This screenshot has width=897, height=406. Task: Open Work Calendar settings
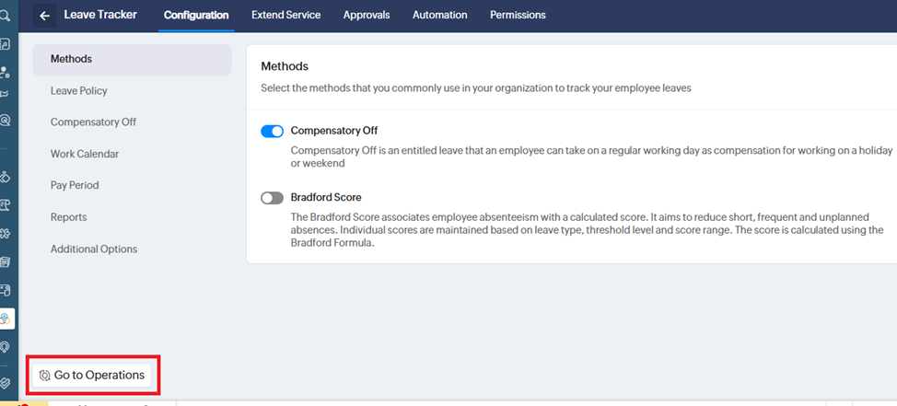pyautogui.click(x=85, y=154)
